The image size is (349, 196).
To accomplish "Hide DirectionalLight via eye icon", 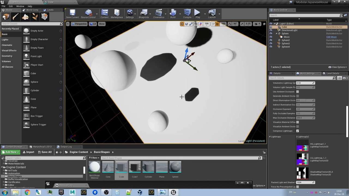I will point(271,30).
